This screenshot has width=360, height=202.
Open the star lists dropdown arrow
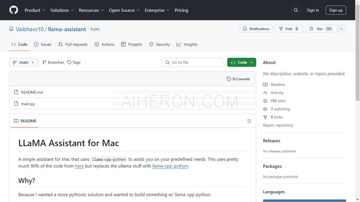click(341, 29)
